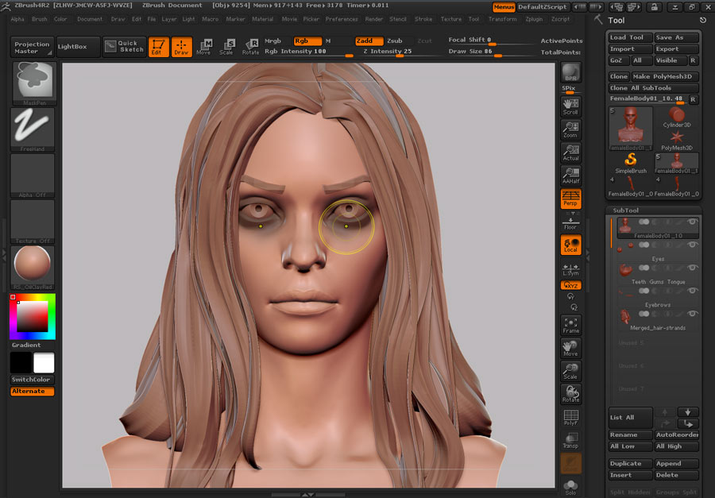Select the white main color swatch

(x=44, y=362)
